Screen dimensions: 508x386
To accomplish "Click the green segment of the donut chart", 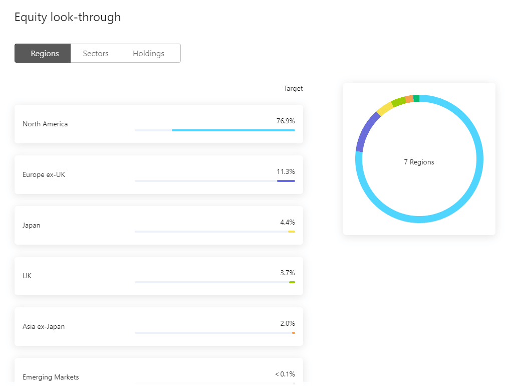I will point(416,99).
